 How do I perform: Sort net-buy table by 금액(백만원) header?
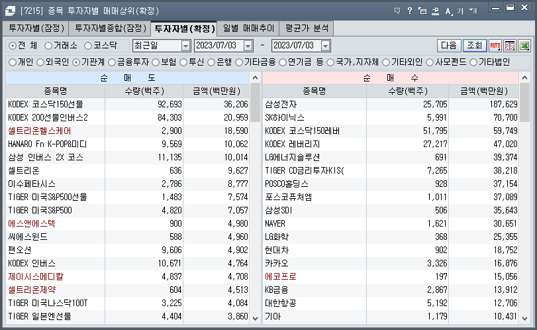pos(483,91)
